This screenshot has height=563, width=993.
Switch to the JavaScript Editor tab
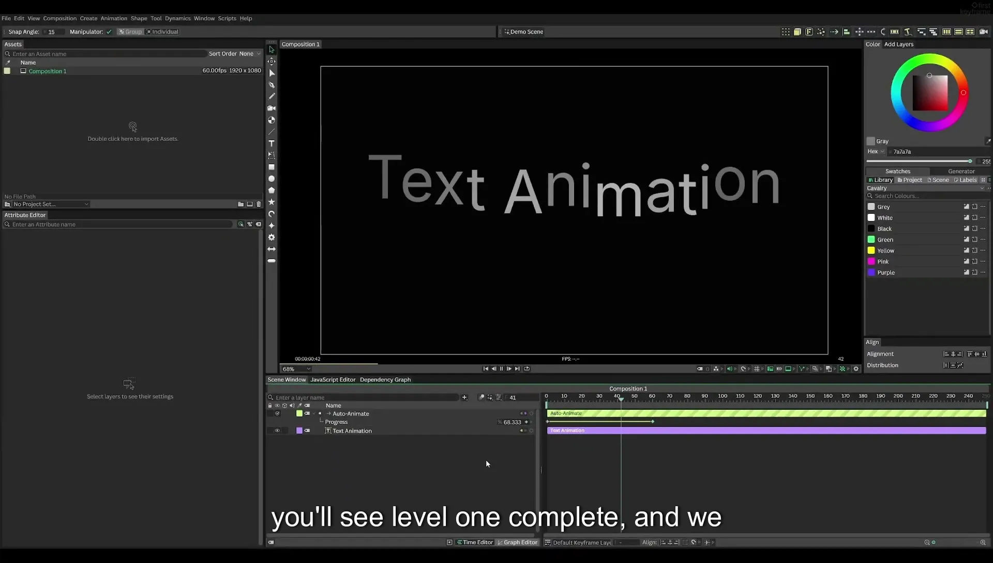pyautogui.click(x=333, y=380)
